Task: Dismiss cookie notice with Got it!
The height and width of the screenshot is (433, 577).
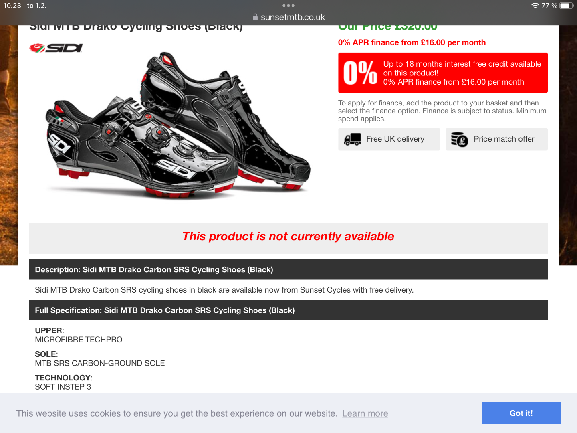Action: (521, 413)
